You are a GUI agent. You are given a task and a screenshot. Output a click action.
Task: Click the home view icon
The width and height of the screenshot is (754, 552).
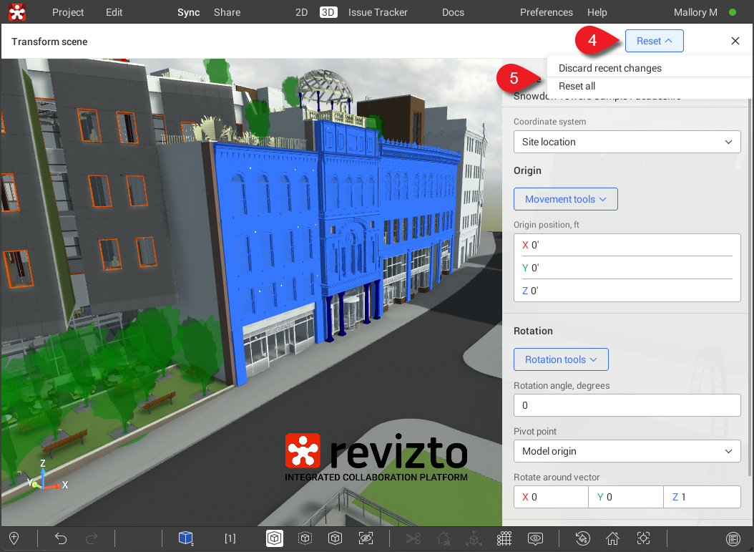pos(612,538)
